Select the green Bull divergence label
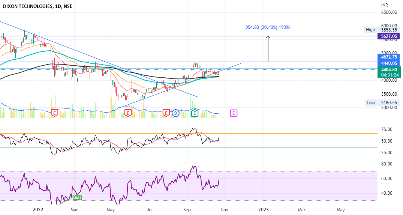Screen dimensions: 403x215 [x=77, y=197]
